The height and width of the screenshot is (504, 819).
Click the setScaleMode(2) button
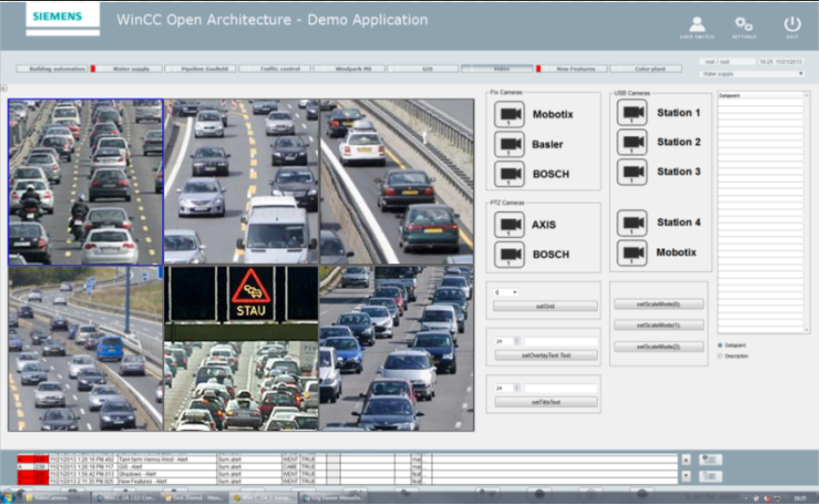(x=659, y=347)
